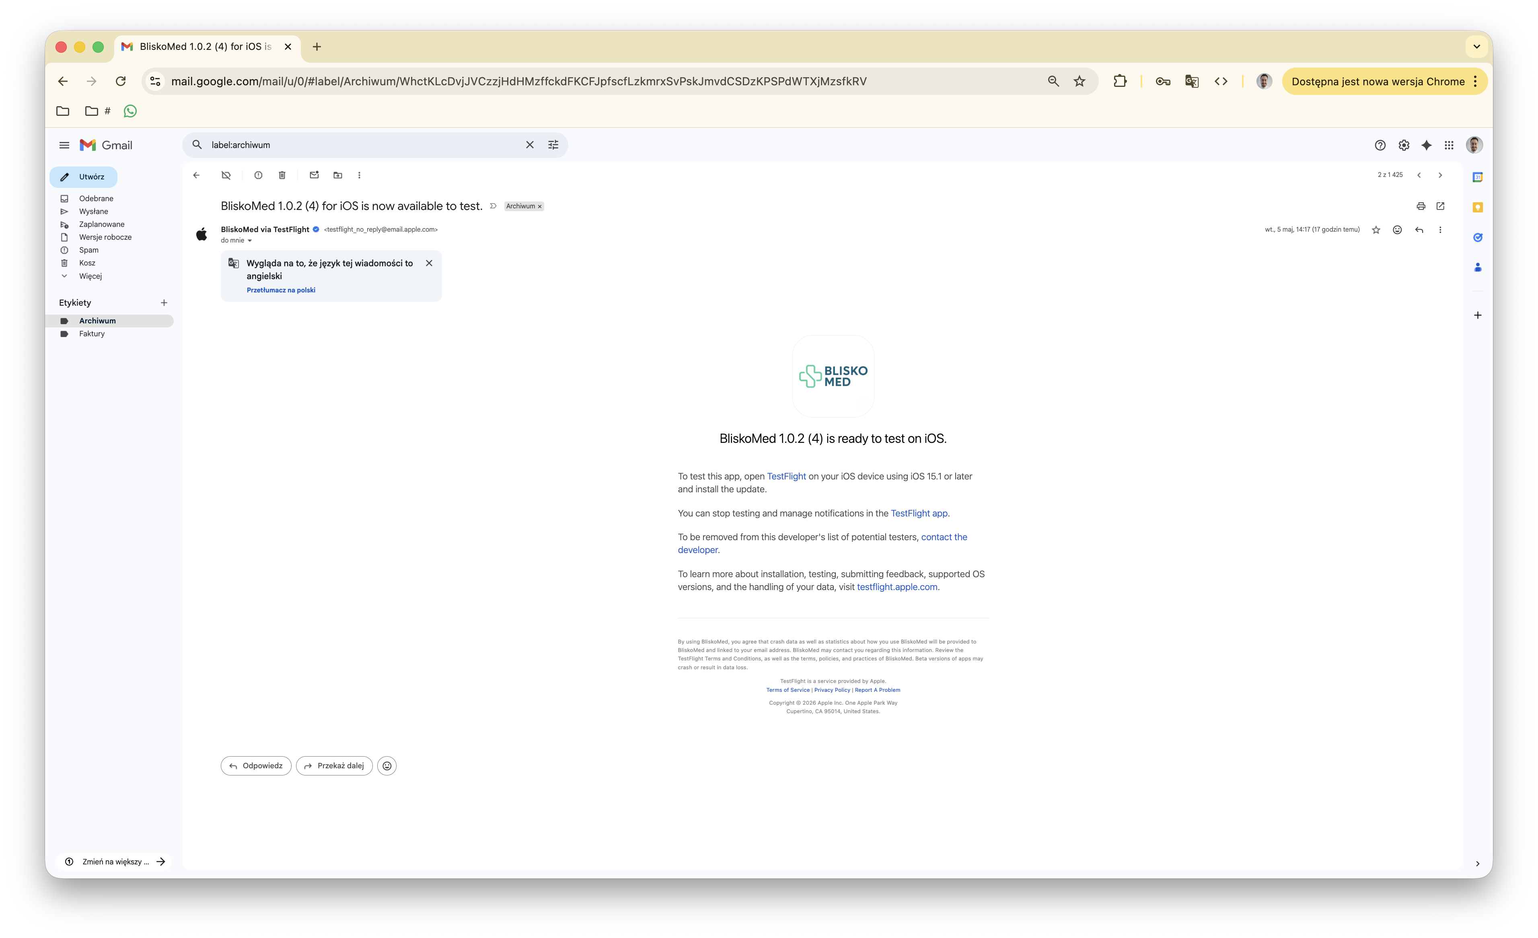This screenshot has height=938, width=1538.
Task: Bookmark this page with the Chrome star
Action: coord(1079,81)
